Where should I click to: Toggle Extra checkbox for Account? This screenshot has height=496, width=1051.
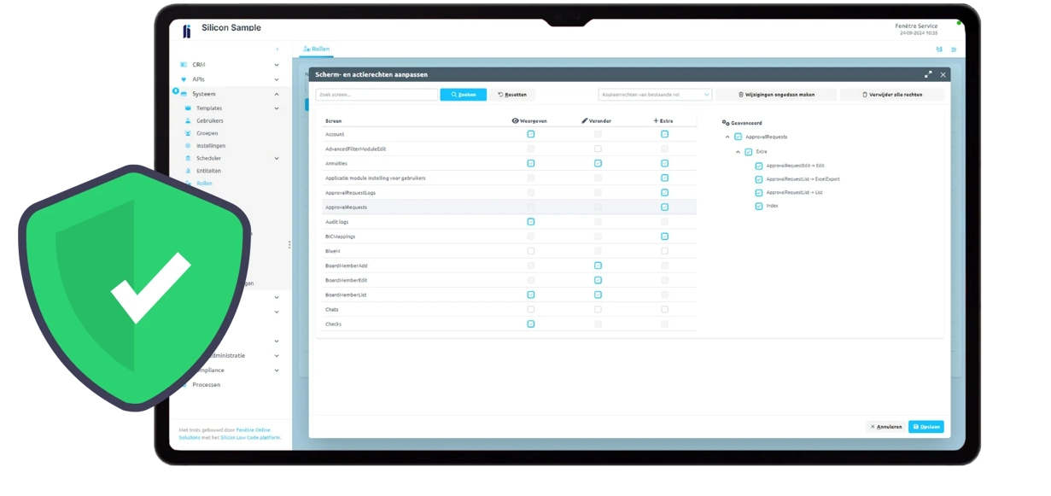(x=664, y=134)
